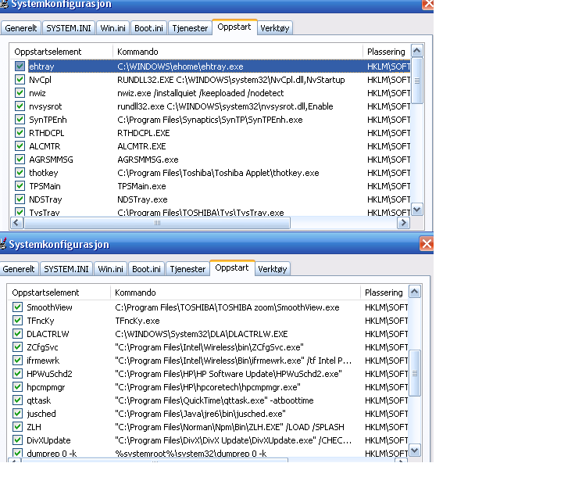Toggle the DivXUpdate startup checkbox
Image resolution: width=575 pixels, height=481 pixels.
click(x=17, y=440)
